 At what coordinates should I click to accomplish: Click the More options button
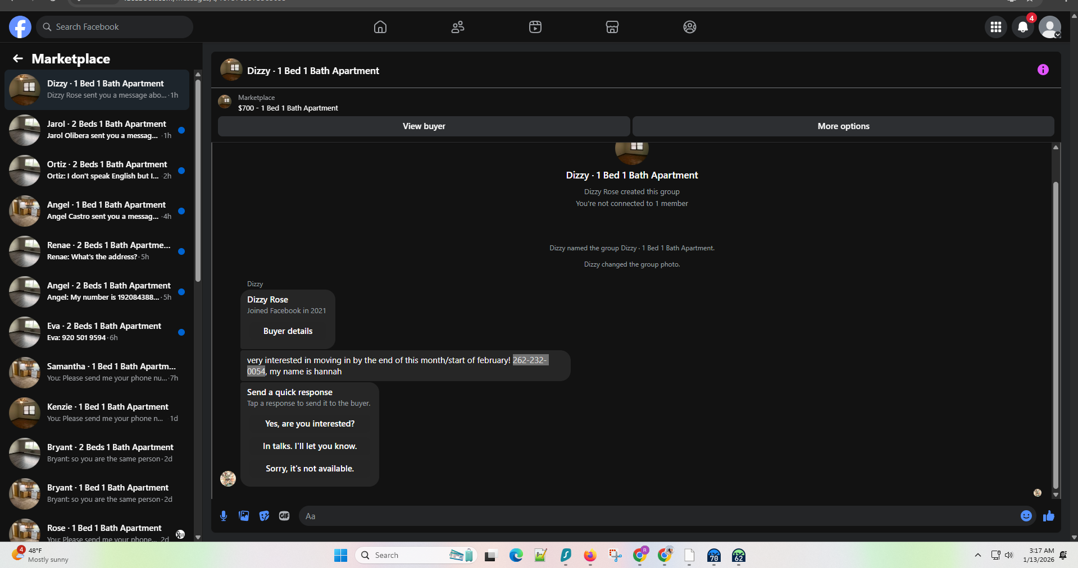pos(843,126)
